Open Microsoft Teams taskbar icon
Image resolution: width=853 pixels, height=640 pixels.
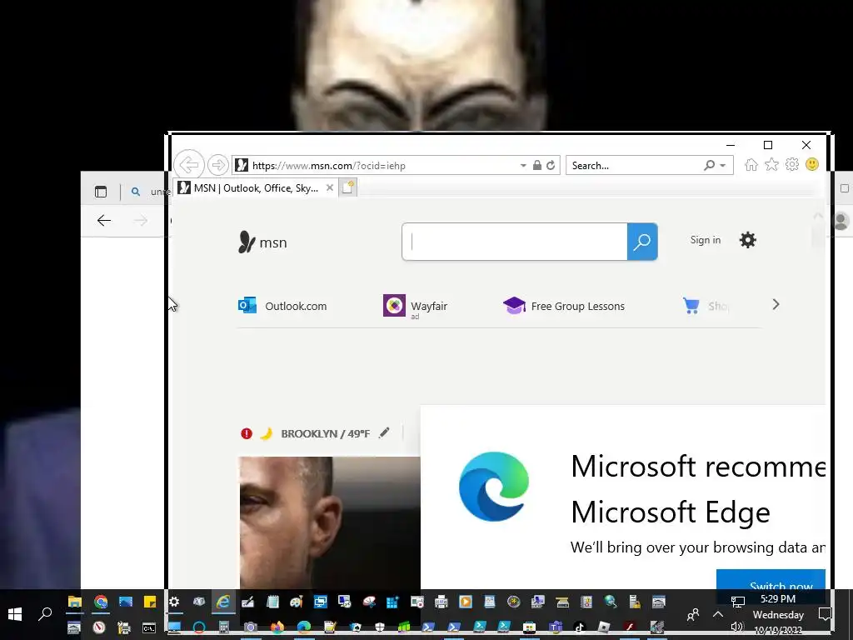coord(555,628)
